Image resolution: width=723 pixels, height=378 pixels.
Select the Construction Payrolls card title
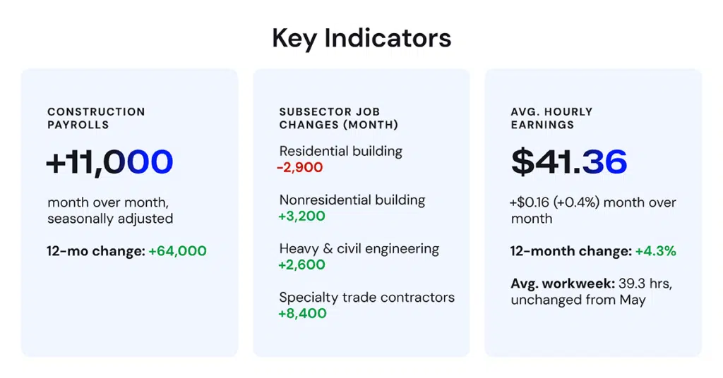(96, 118)
